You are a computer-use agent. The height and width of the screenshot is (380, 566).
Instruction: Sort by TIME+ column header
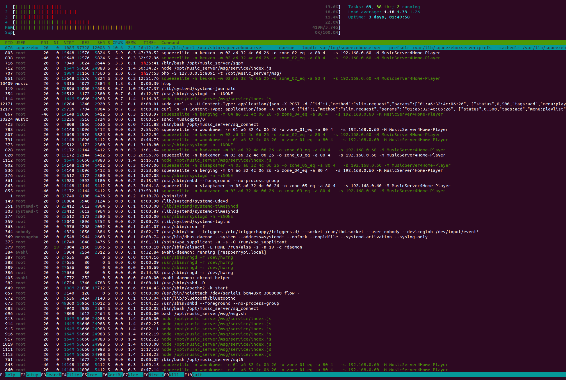pyautogui.click(x=150, y=43)
